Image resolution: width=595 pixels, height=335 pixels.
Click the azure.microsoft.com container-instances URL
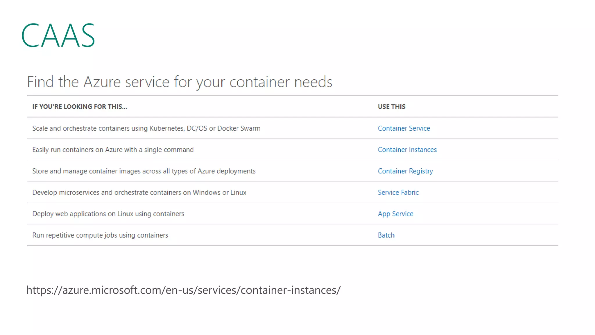tap(183, 290)
